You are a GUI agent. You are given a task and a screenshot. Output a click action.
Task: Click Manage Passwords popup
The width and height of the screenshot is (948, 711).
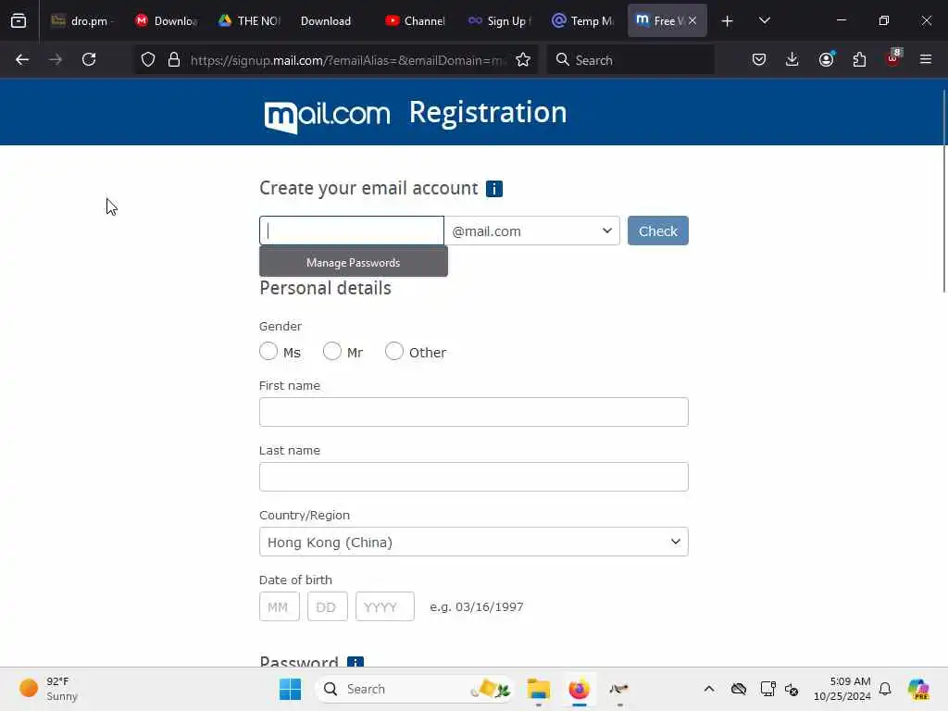coord(353,262)
